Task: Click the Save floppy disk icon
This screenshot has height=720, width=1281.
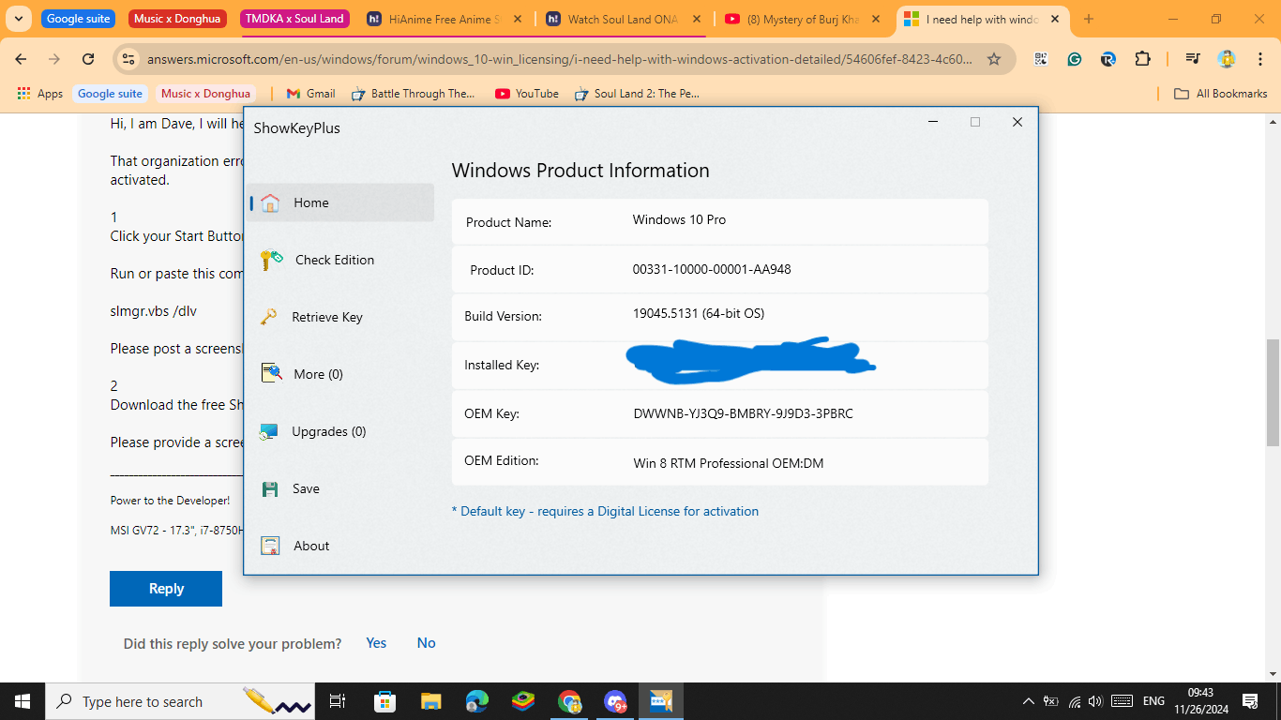Action: [270, 488]
